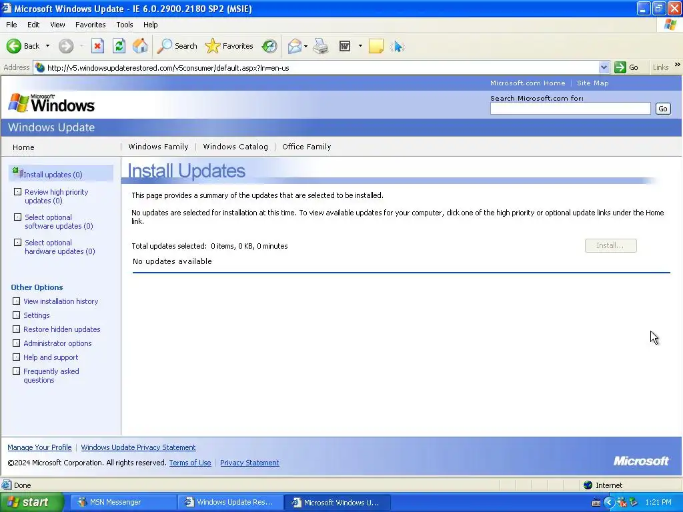The width and height of the screenshot is (683, 512).
Task: Open the Settings sidebar link
Action: 37,315
